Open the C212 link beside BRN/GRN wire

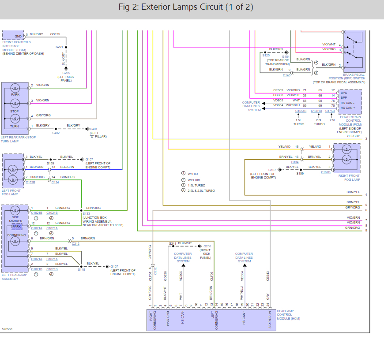[x=75, y=244]
